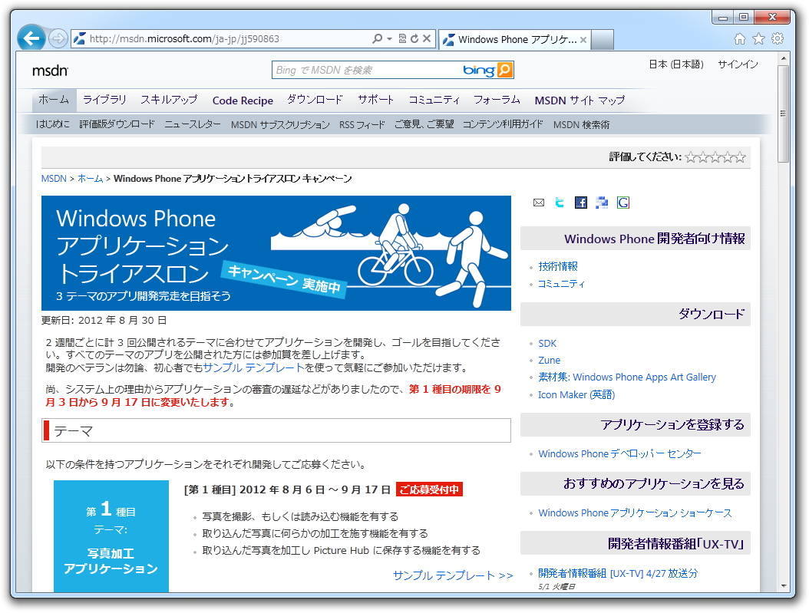The image size is (809, 613).
Task: Click RSS フィード submenu link
Action: (x=362, y=125)
